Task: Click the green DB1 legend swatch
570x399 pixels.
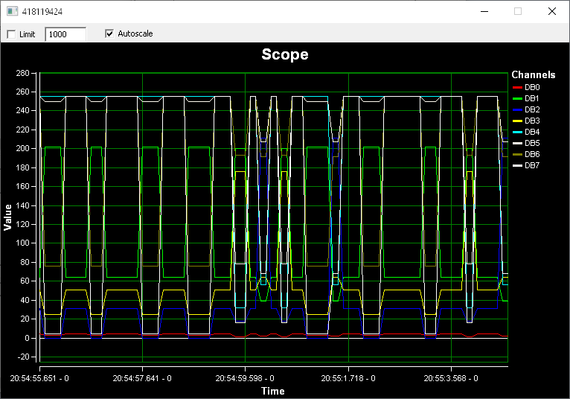Action: tap(517, 98)
